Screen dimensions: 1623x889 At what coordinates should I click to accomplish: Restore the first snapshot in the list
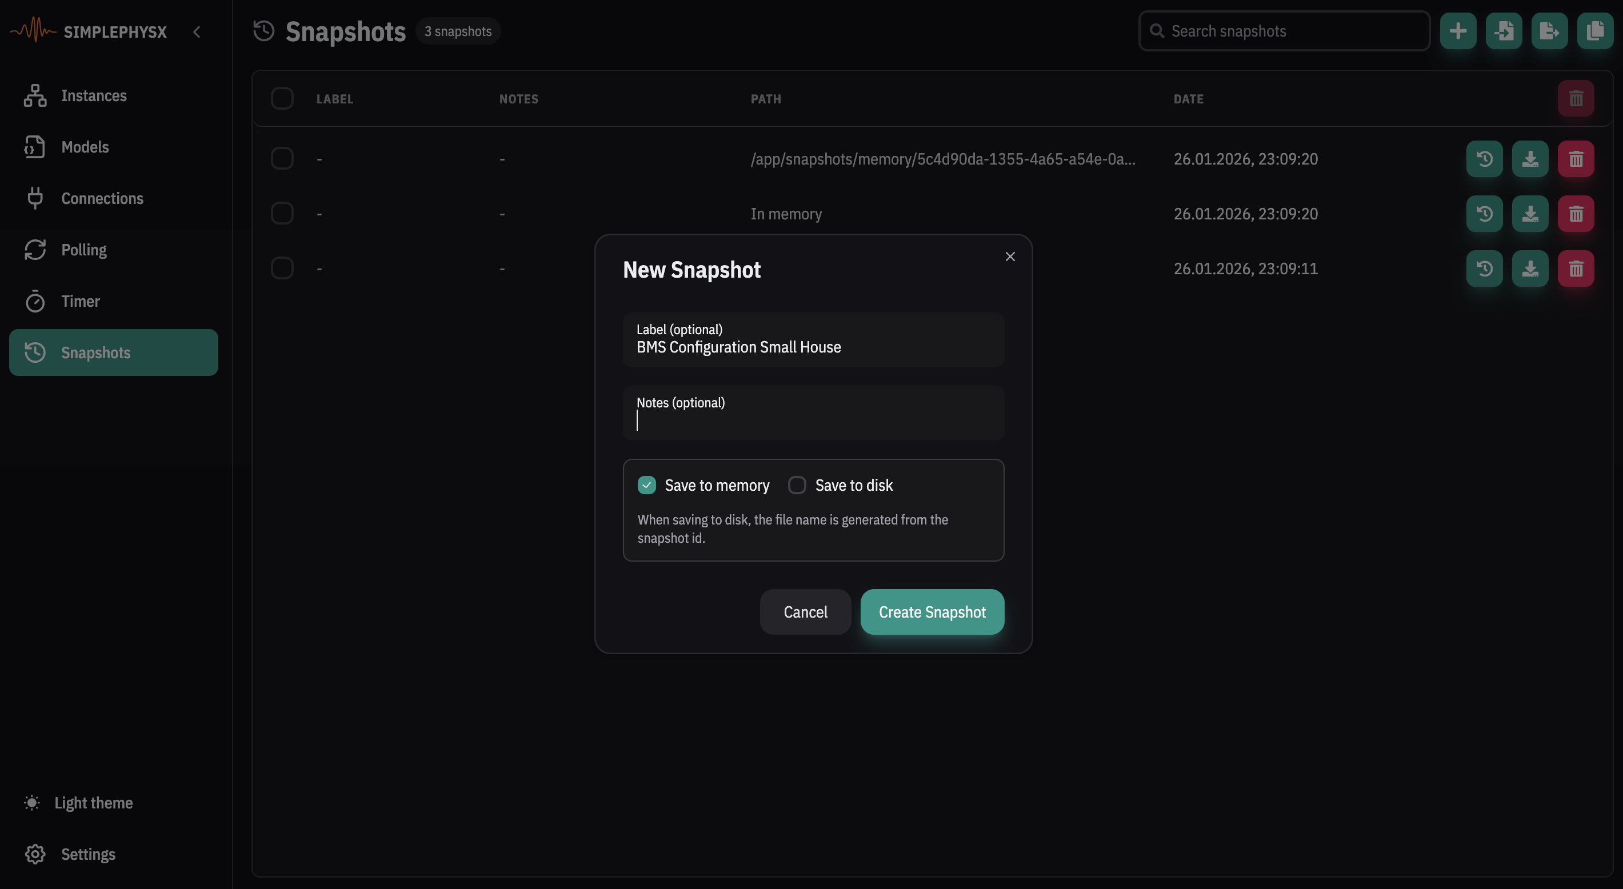(1484, 159)
